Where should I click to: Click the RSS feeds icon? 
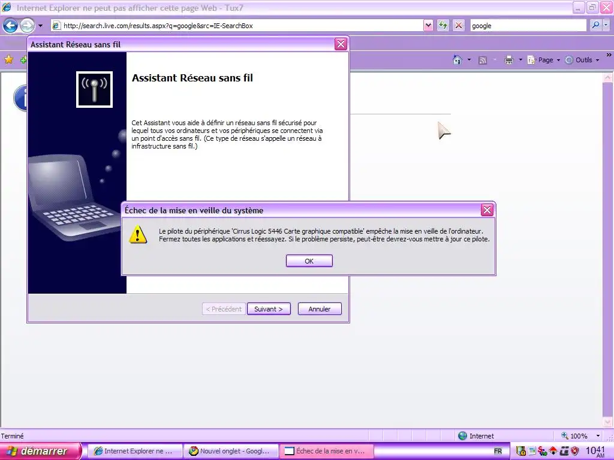click(483, 60)
